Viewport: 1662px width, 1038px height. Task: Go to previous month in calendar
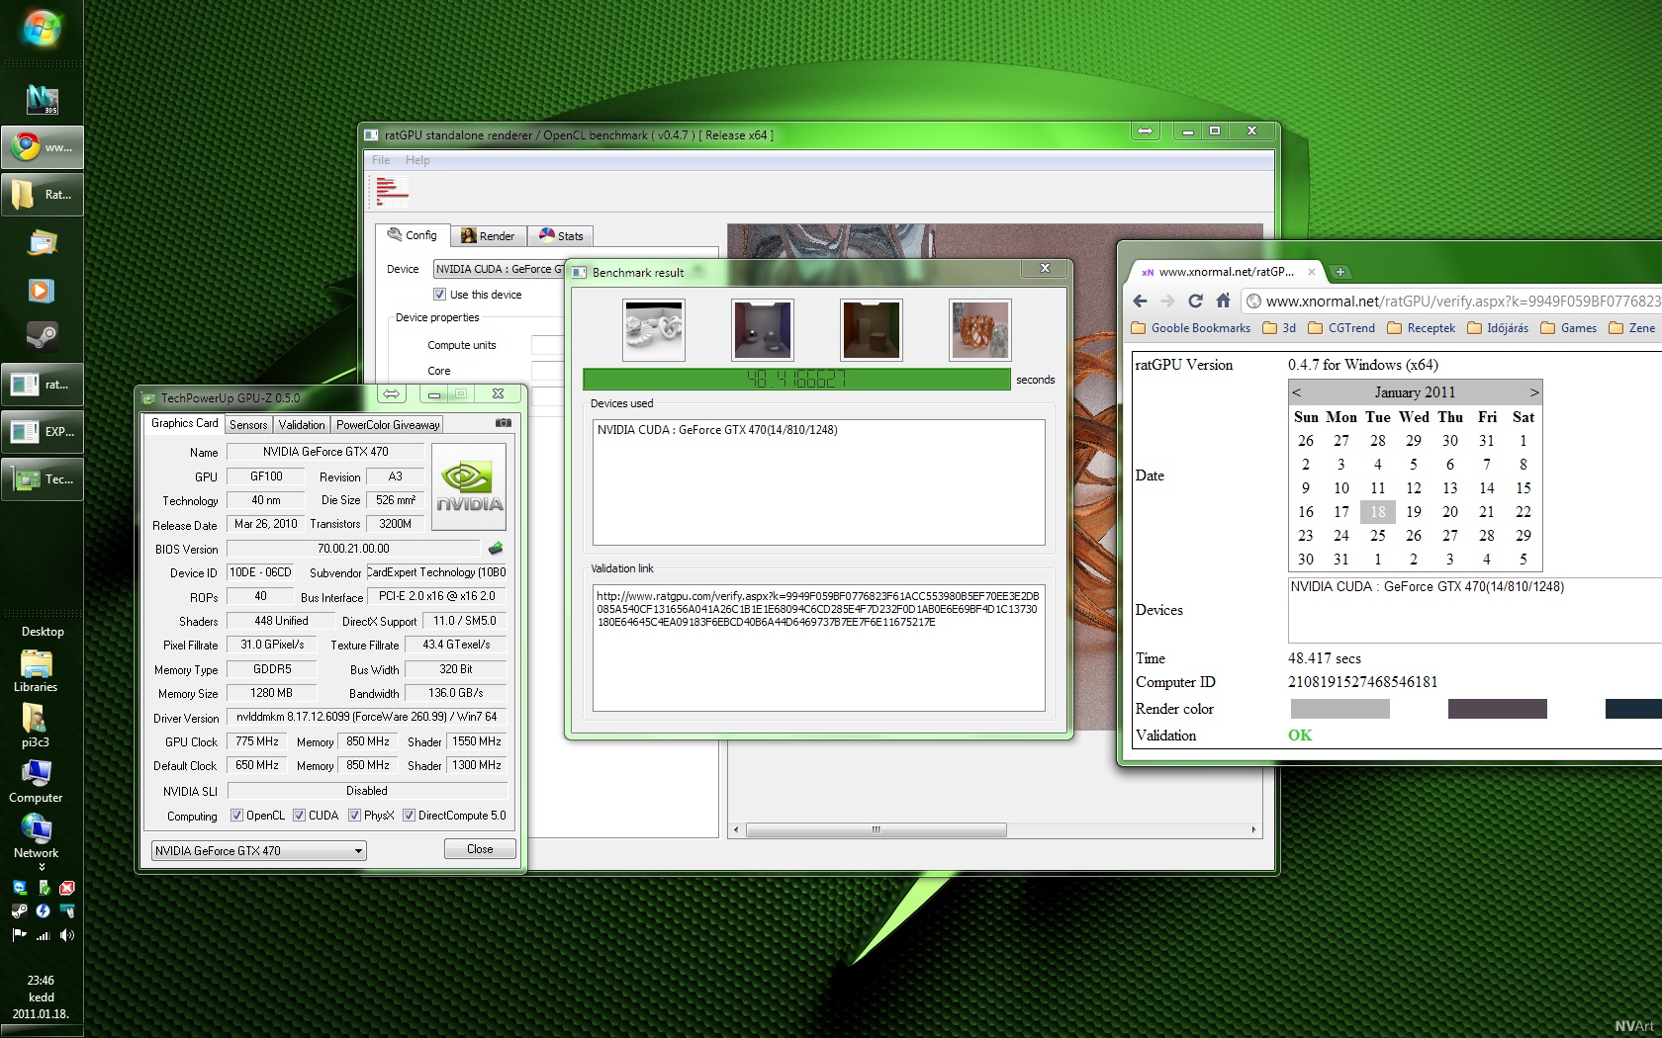click(x=1296, y=392)
